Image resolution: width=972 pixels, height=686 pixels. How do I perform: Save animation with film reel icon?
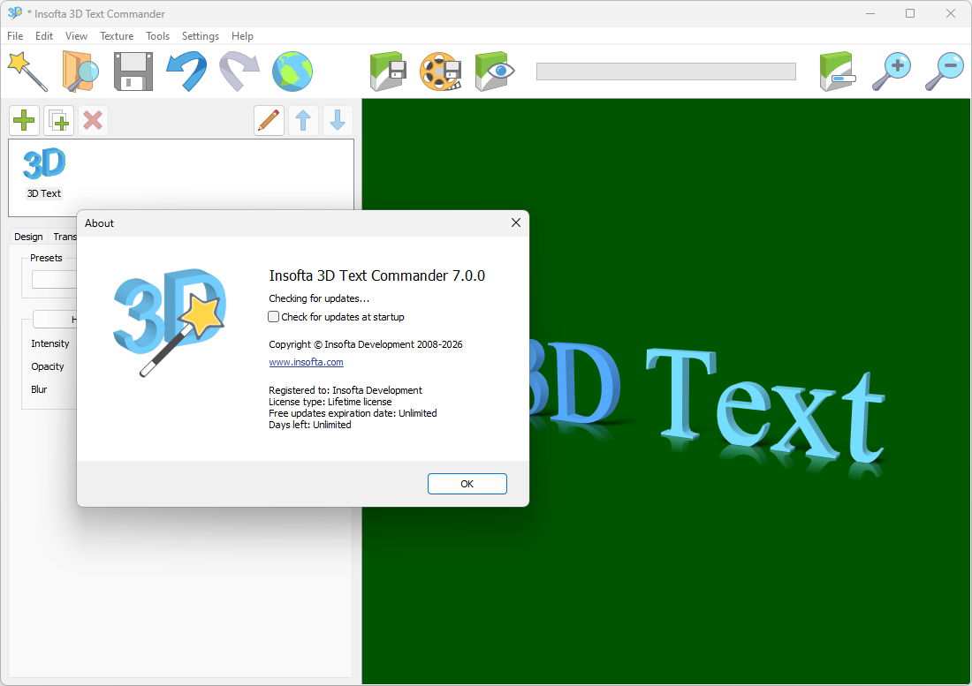(x=441, y=72)
